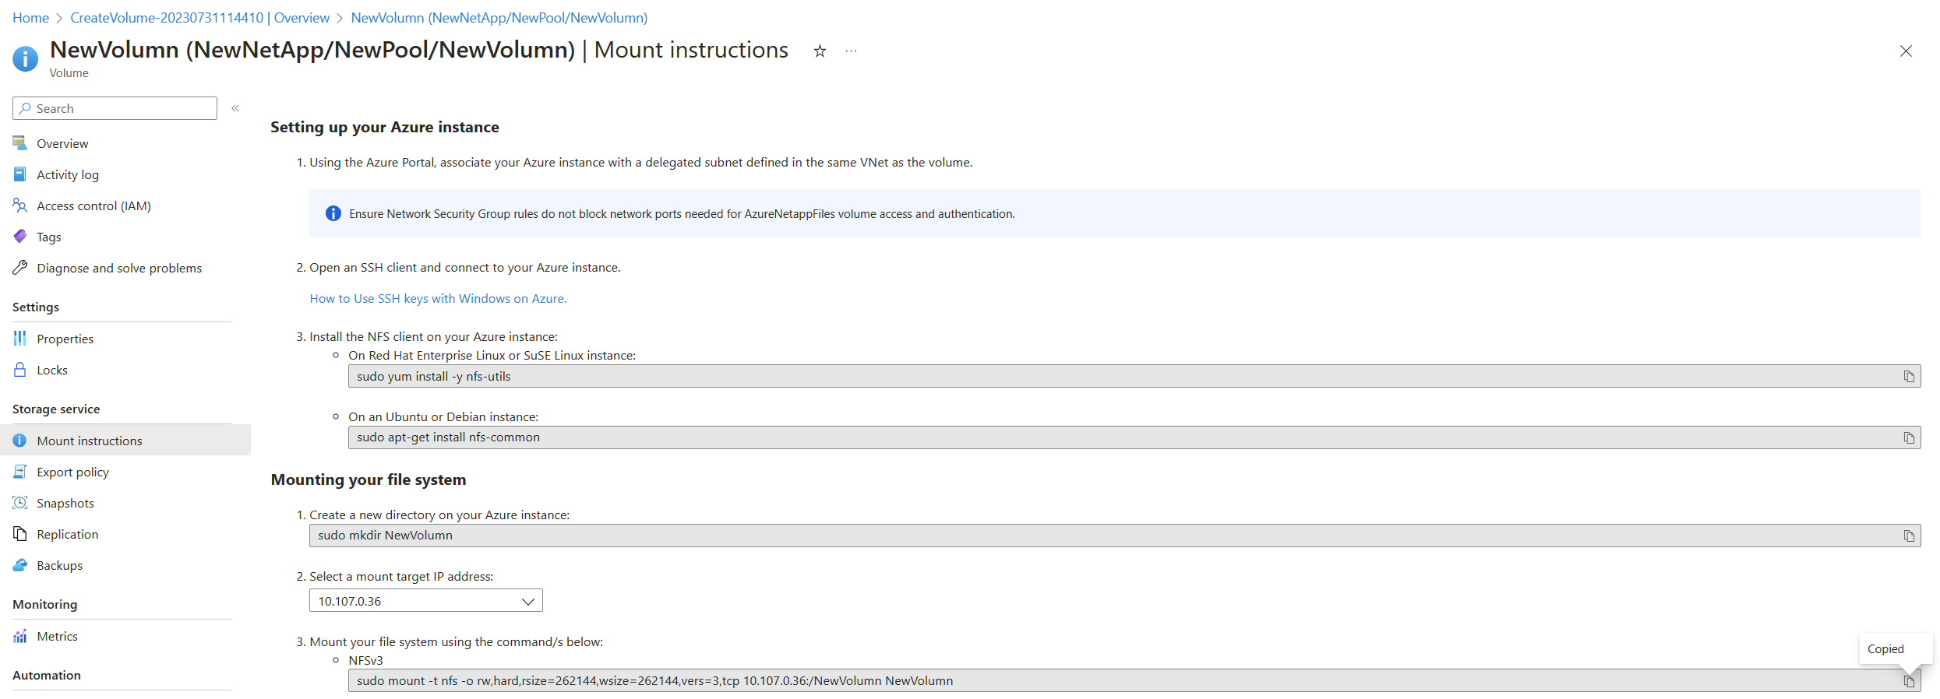Open the Backups page

pyautogui.click(x=60, y=565)
